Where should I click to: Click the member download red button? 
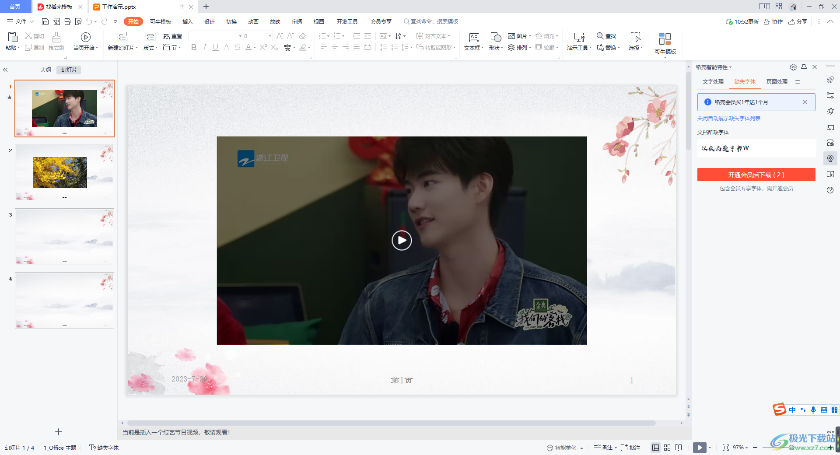tap(756, 175)
